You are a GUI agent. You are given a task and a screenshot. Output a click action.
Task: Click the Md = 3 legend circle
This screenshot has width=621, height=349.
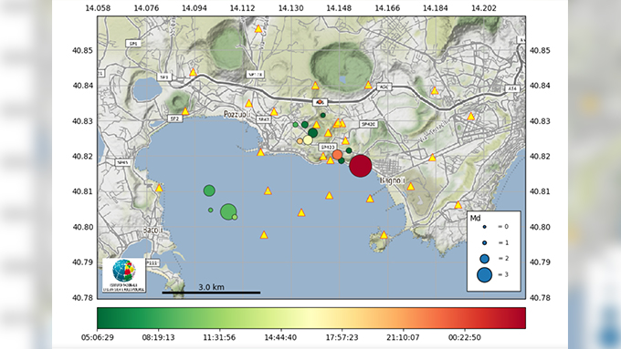click(484, 274)
